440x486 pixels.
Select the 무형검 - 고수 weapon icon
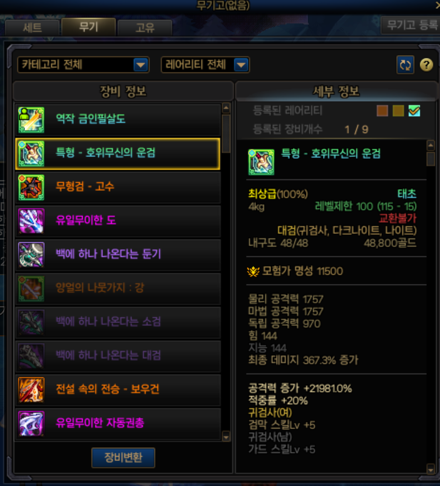point(31,187)
